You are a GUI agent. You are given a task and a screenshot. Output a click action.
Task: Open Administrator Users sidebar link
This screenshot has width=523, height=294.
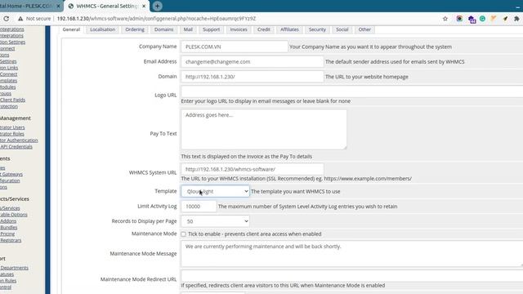[12, 127]
